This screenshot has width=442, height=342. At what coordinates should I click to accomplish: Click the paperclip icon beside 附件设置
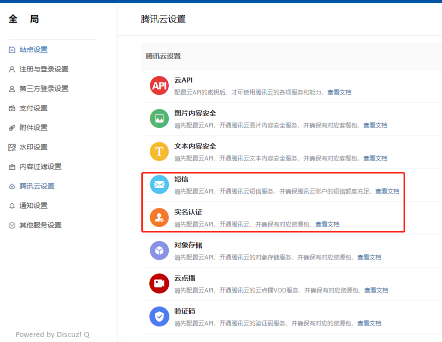pyautogui.click(x=12, y=128)
